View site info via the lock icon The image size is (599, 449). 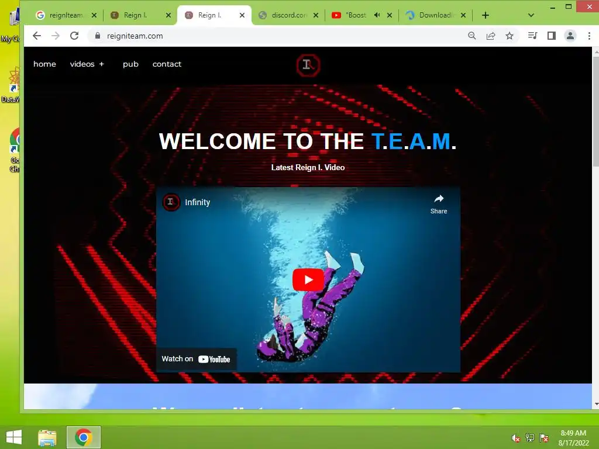pos(98,36)
